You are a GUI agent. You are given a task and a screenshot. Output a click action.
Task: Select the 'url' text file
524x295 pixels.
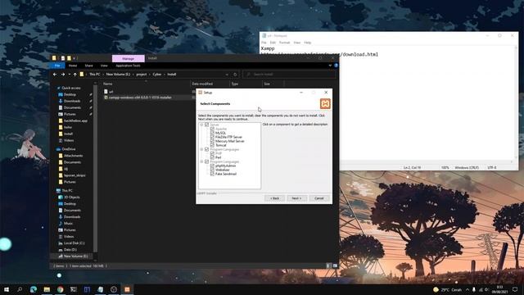click(111, 91)
